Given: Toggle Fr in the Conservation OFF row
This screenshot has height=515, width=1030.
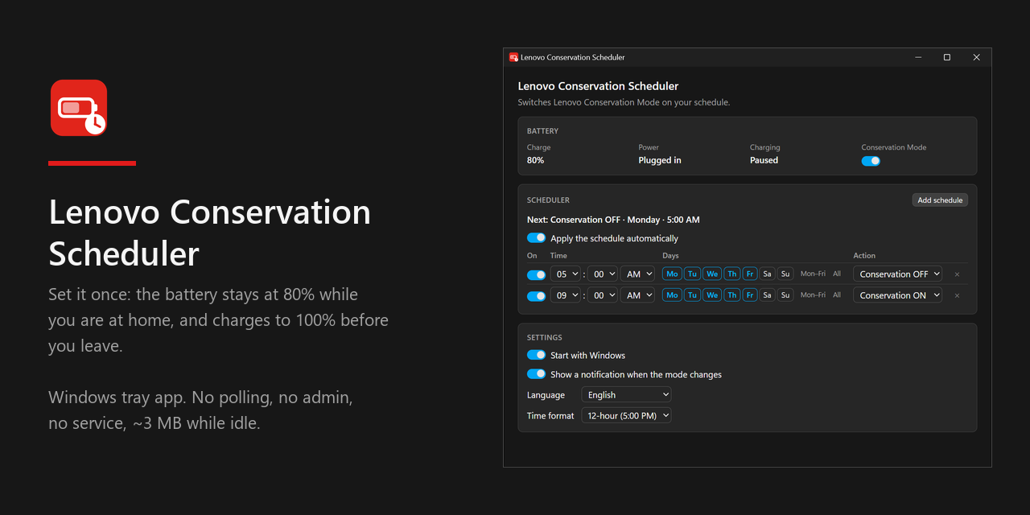Looking at the screenshot, I should (750, 274).
